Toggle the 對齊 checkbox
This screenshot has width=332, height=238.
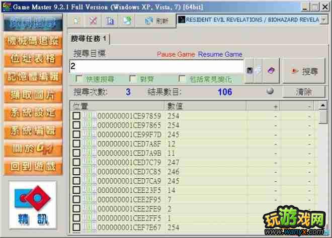(133, 79)
